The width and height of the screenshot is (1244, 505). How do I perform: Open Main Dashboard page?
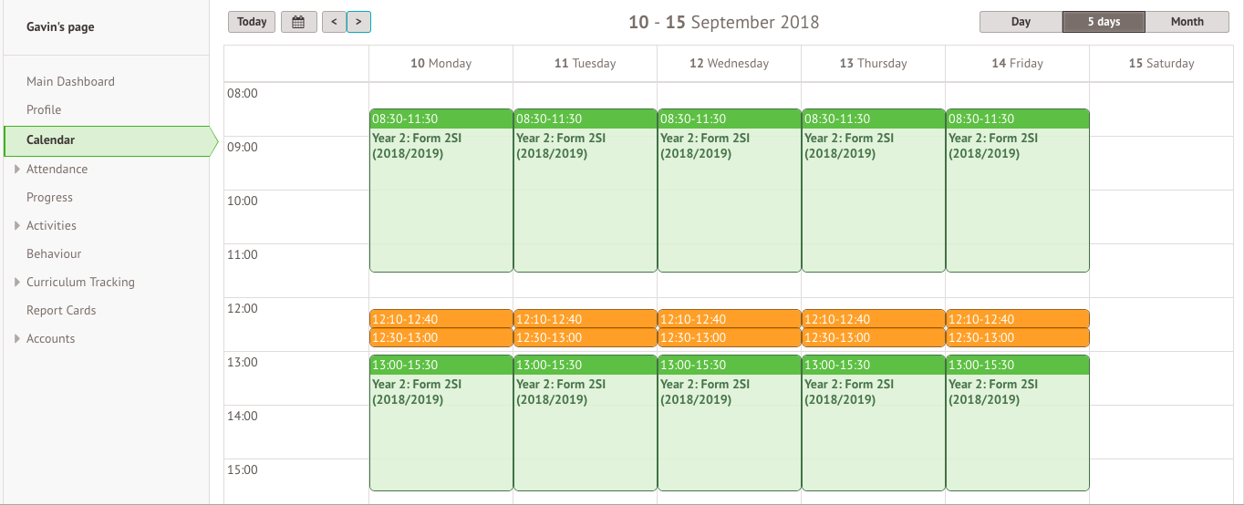tap(70, 81)
